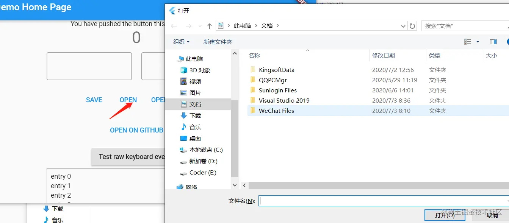Click the 本地磁盘 (C:) drive icon
Screen dimensions: 509x223
[184, 150]
